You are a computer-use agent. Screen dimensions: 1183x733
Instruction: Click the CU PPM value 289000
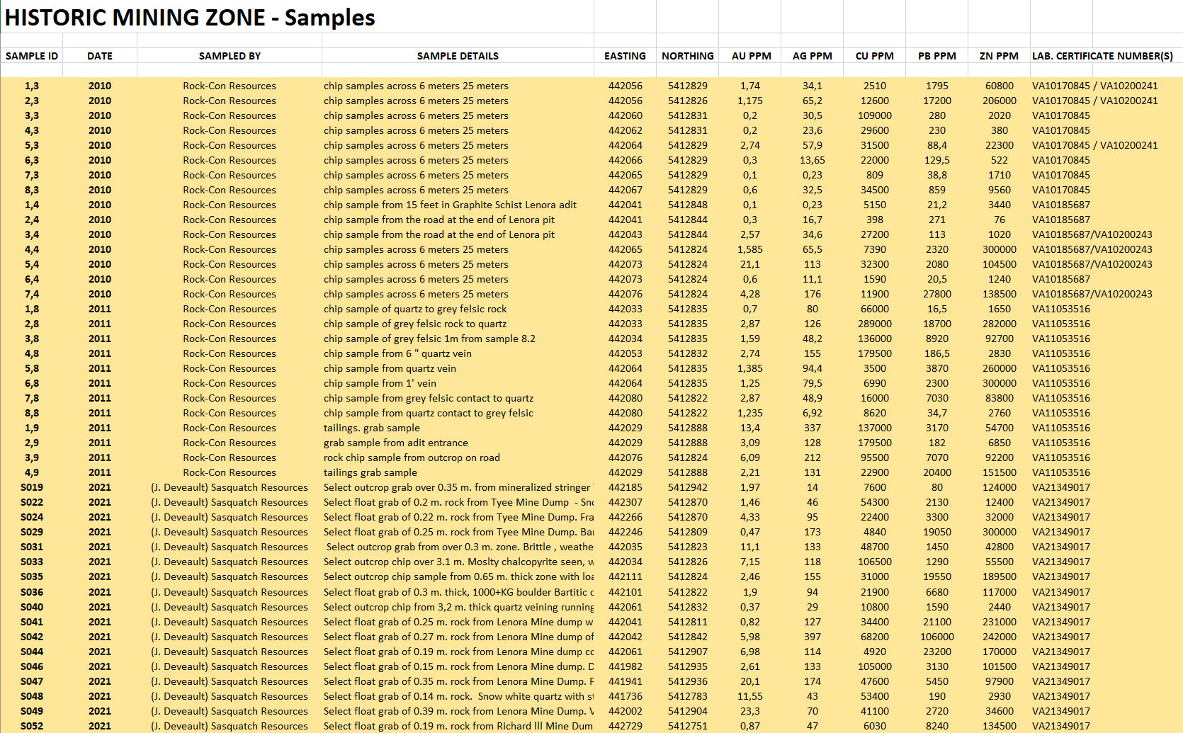(874, 324)
